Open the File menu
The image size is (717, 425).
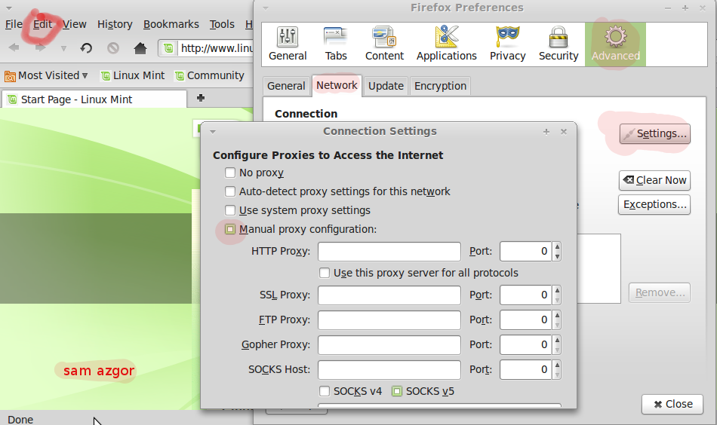[x=14, y=24]
